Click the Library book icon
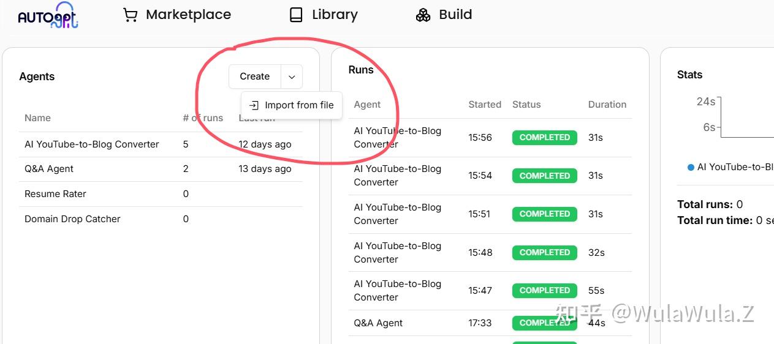 point(296,15)
